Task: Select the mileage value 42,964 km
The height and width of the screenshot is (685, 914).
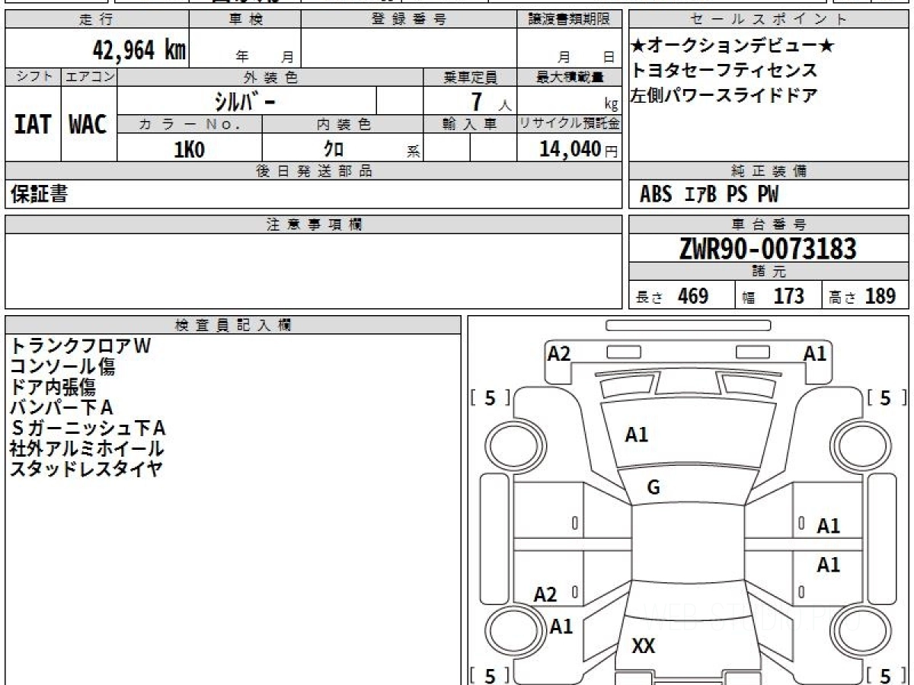Action: point(139,50)
